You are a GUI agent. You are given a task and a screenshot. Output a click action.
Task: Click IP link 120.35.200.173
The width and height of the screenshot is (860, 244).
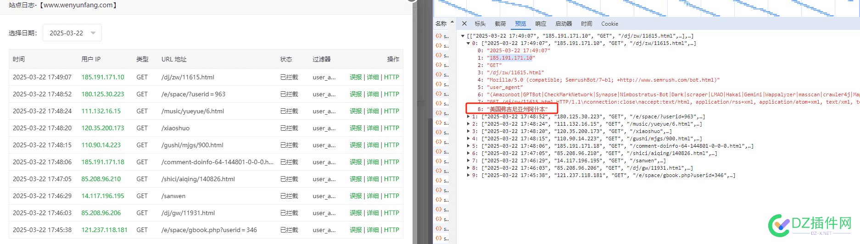tap(103, 128)
